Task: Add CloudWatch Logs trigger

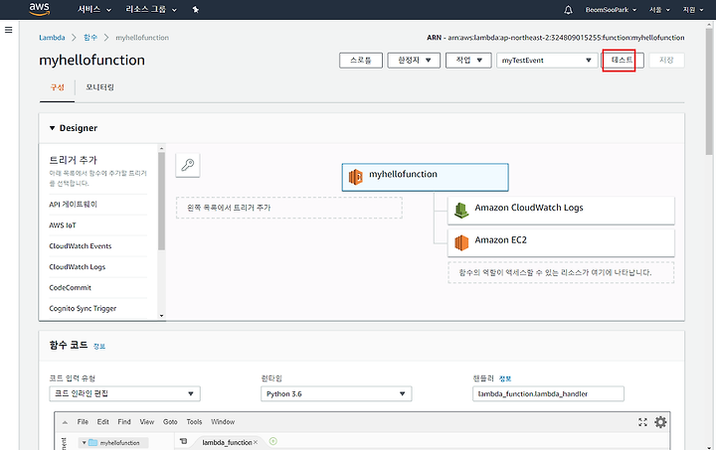Action: tap(78, 267)
